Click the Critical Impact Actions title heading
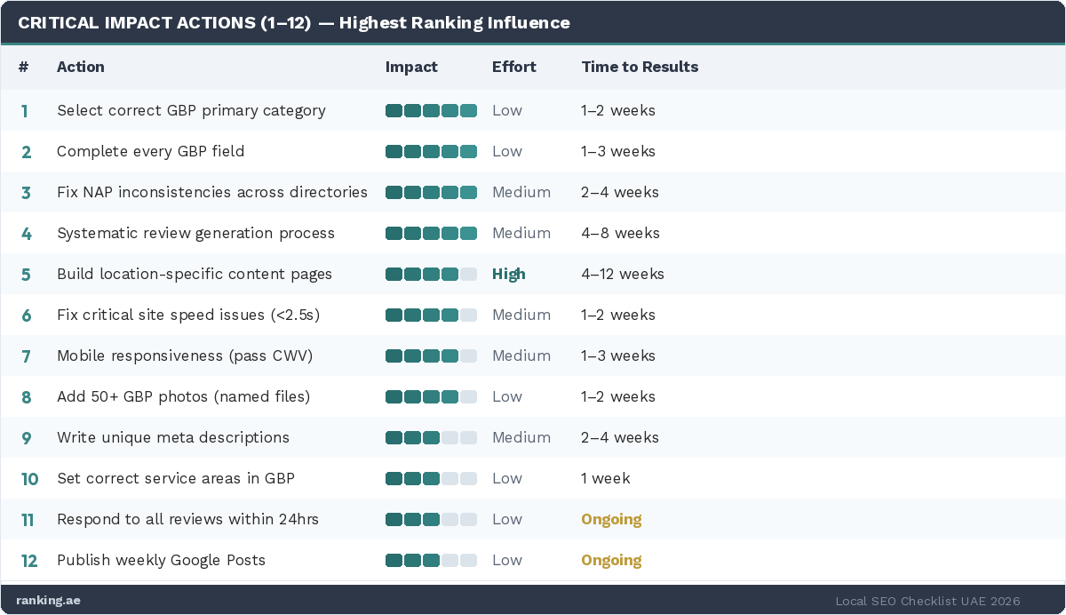Image resolution: width=1066 pixels, height=615 pixels. pyautogui.click(x=294, y=23)
